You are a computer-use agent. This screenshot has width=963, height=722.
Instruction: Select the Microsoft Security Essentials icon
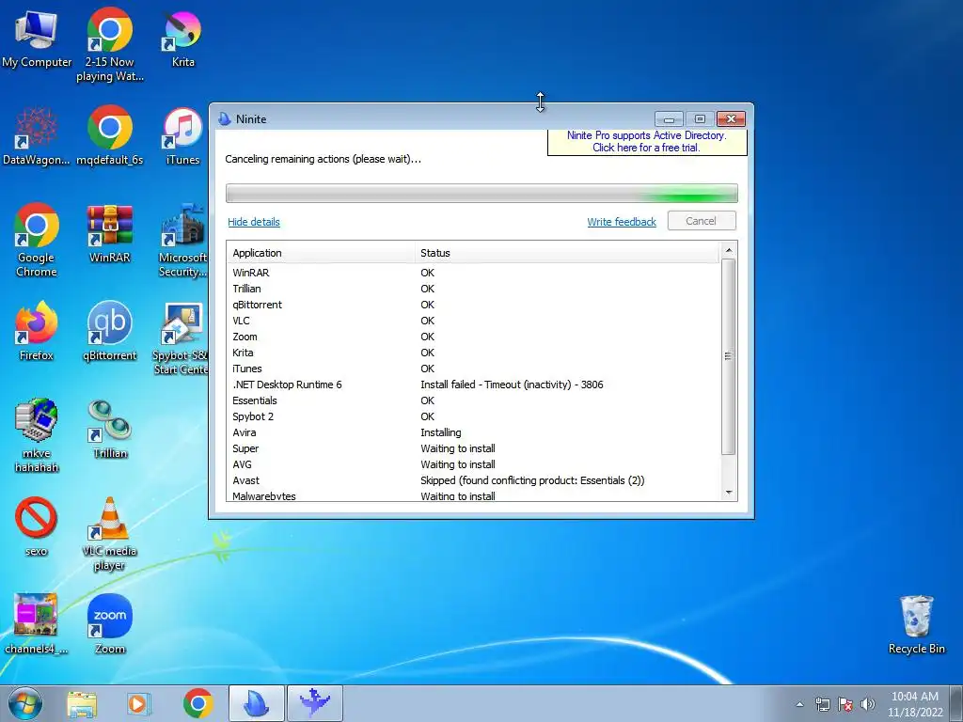[182, 240]
